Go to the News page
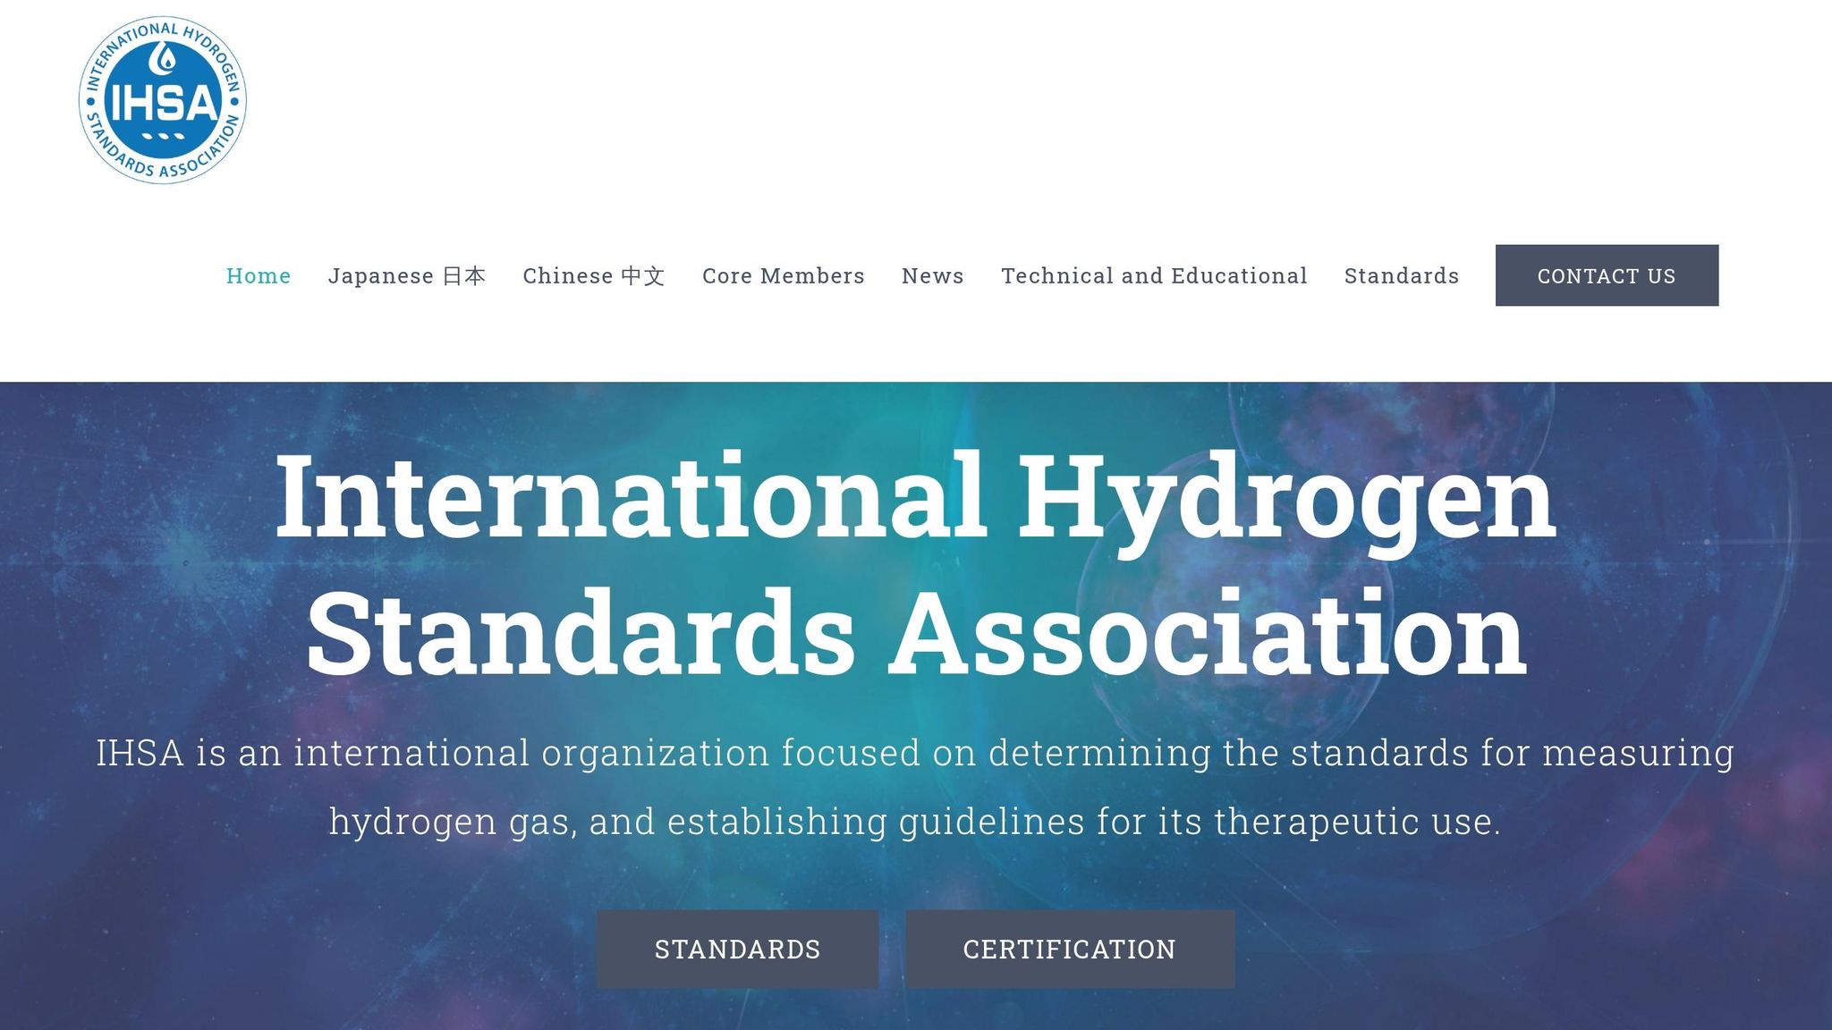 [x=933, y=275]
